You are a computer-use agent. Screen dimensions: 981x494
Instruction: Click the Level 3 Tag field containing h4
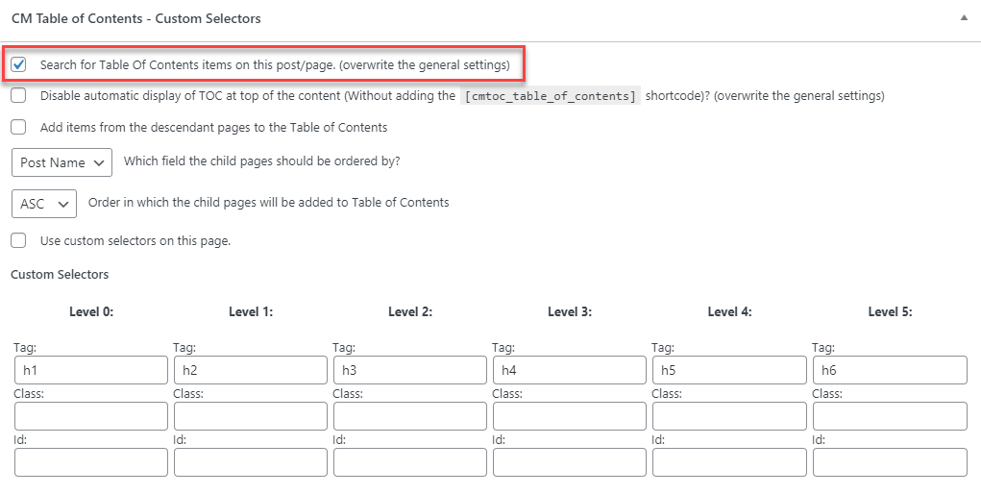(570, 370)
